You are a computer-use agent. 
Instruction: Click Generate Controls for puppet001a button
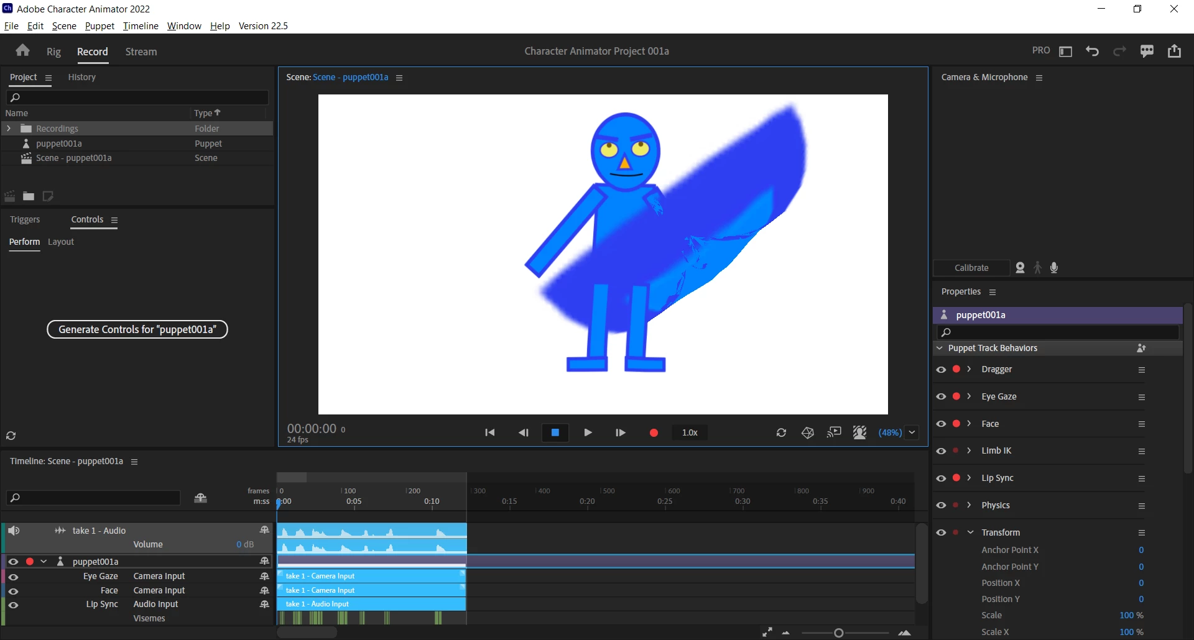tap(137, 329)
